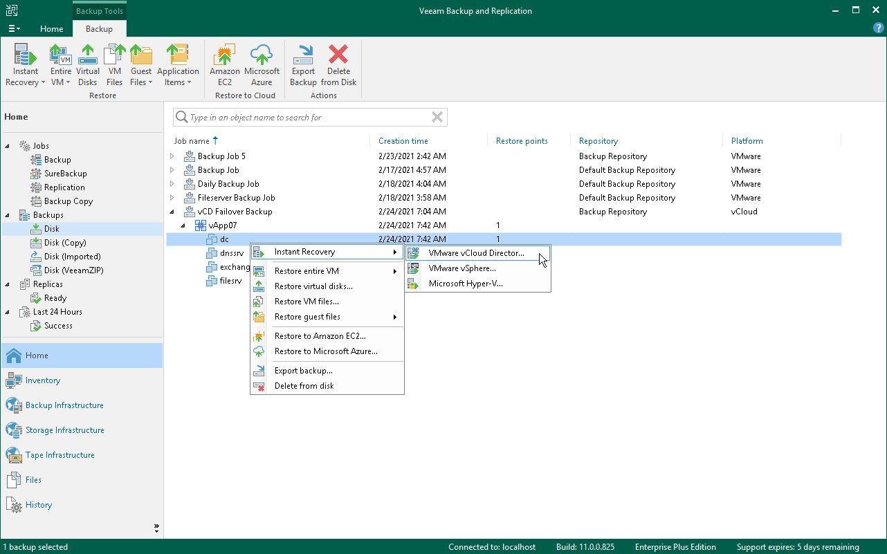The height and width of the screenshot is (554, 887).
Task: Click the object name search field
Action: tap(304, 118)
